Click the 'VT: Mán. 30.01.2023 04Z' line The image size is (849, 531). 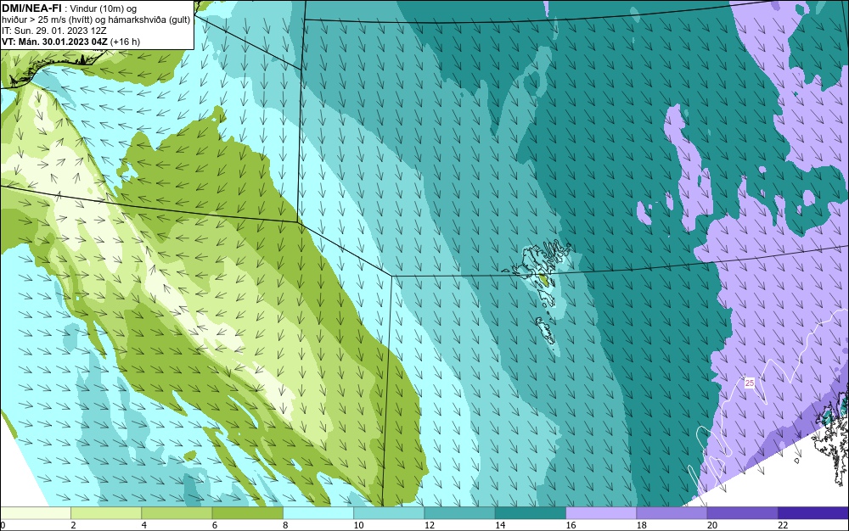pyautogui.click(x=54, y=42)
